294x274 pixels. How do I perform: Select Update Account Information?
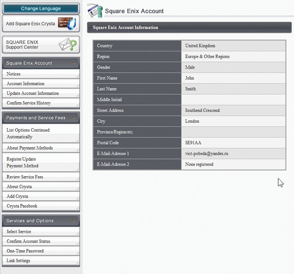[41, 93]
